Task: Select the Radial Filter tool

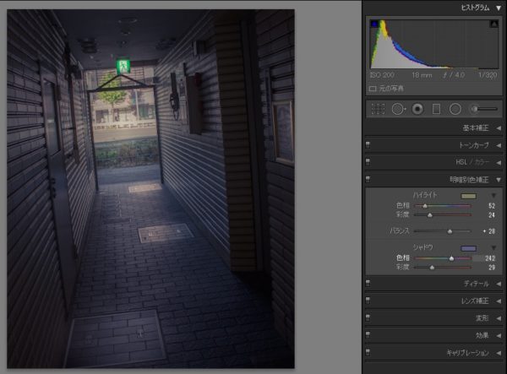Action: point(455,109)
